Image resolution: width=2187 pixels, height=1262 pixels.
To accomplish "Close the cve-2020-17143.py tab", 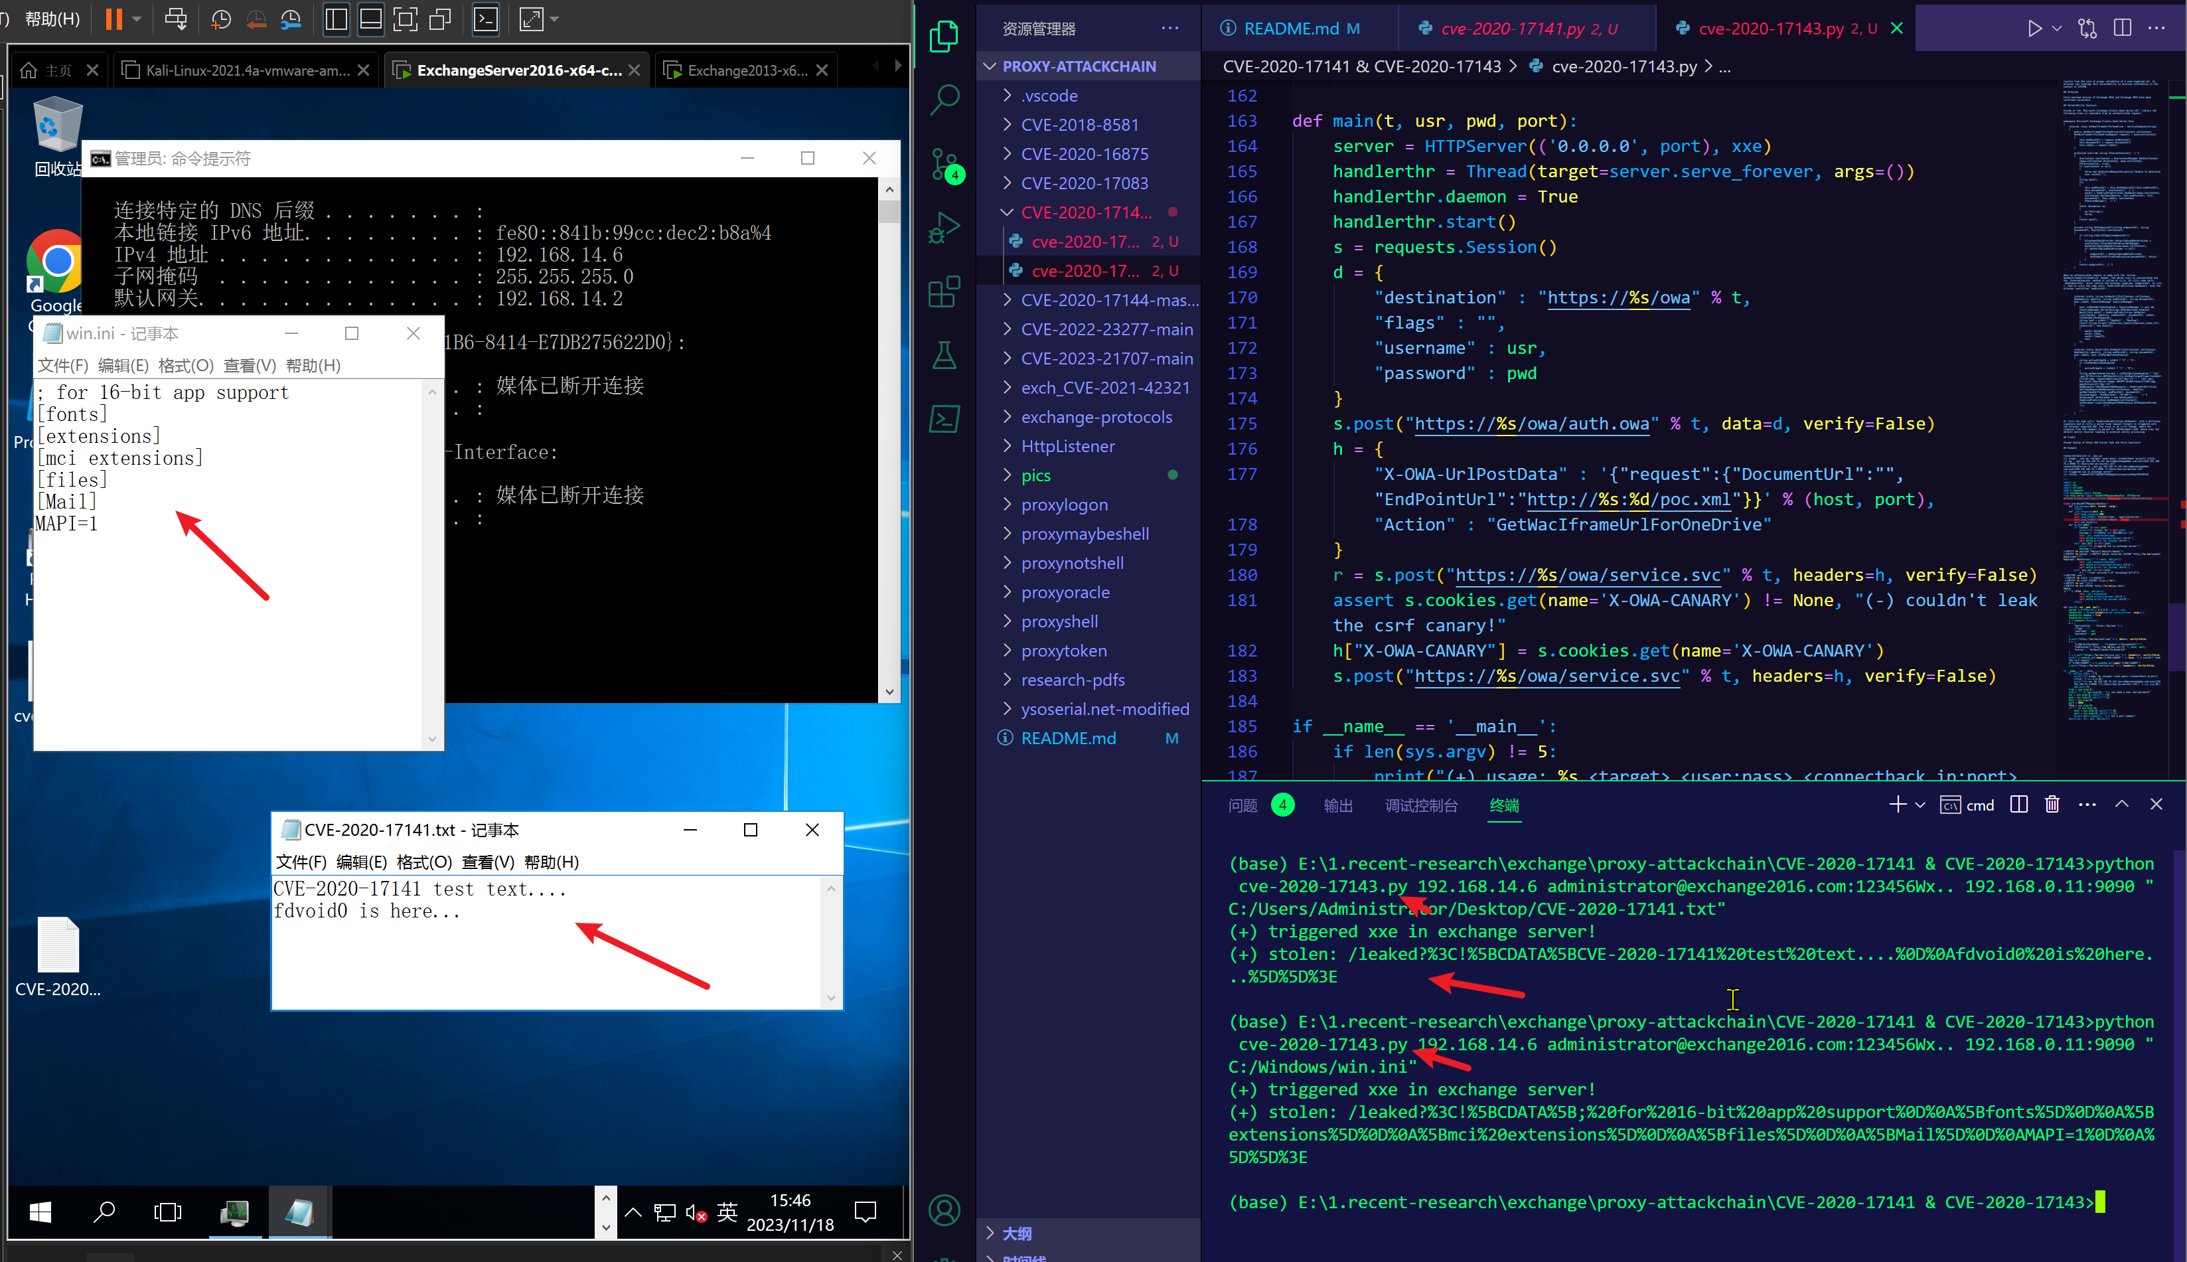I will [x=1897, y=29].
